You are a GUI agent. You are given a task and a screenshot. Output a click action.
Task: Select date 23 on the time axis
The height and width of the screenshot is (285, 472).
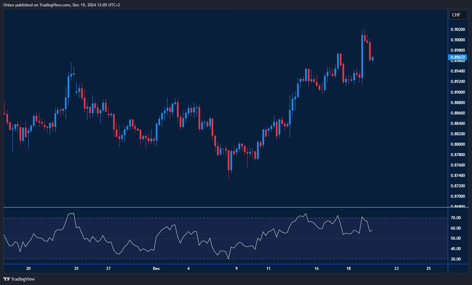[396, 269]
